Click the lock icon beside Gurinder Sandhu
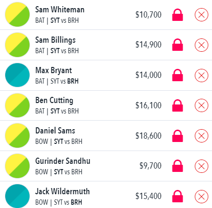Image resolution: width=212 pixels, height=208 pixels. 178,166
